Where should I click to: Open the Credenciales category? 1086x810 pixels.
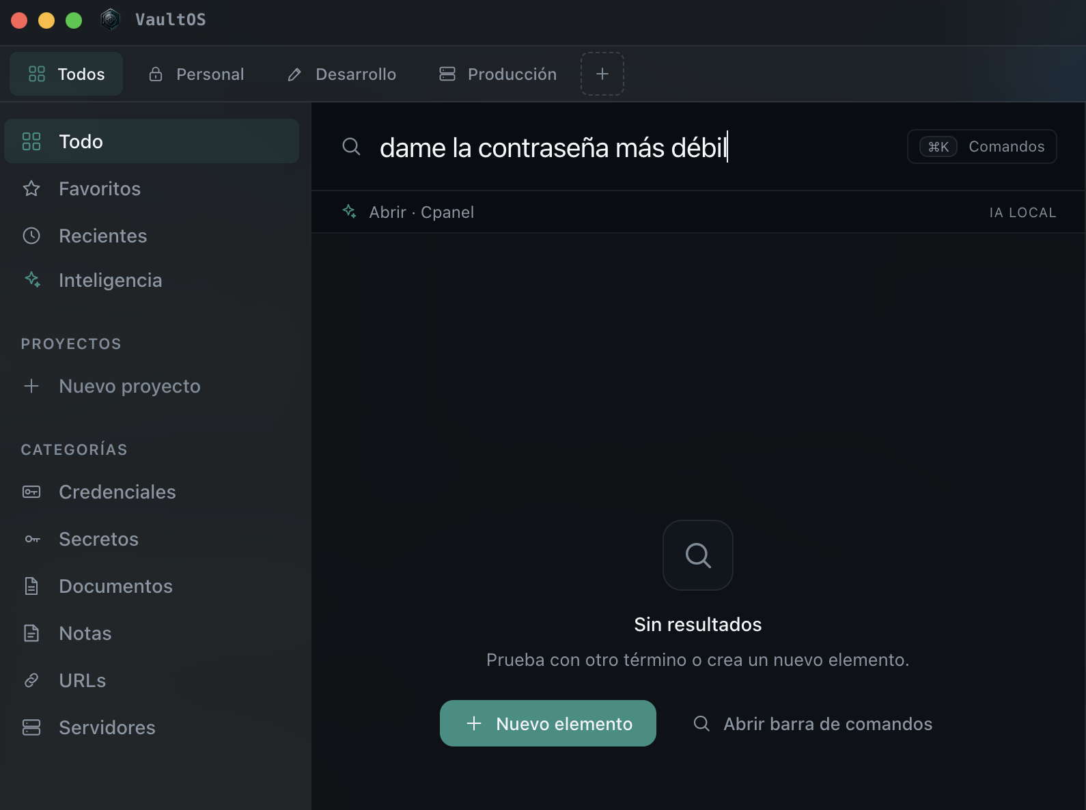152,492
